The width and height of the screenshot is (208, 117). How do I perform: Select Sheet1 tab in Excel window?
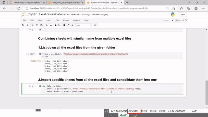tap(123, 115)
